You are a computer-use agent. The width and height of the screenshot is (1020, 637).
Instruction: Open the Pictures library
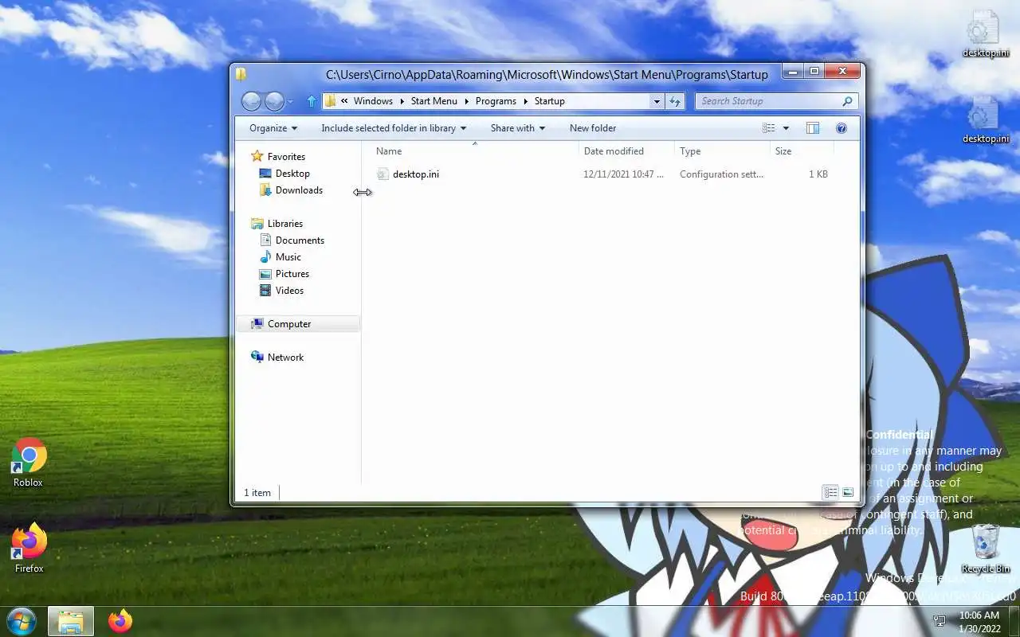click(292, 274)
